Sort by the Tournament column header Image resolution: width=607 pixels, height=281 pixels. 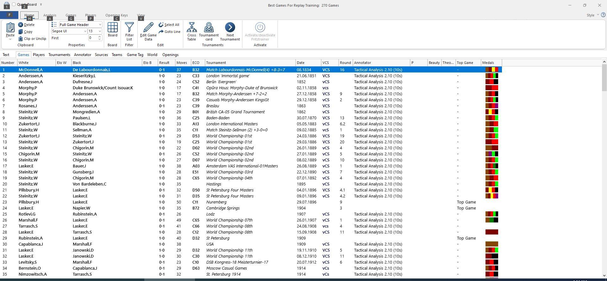(250, 63)
